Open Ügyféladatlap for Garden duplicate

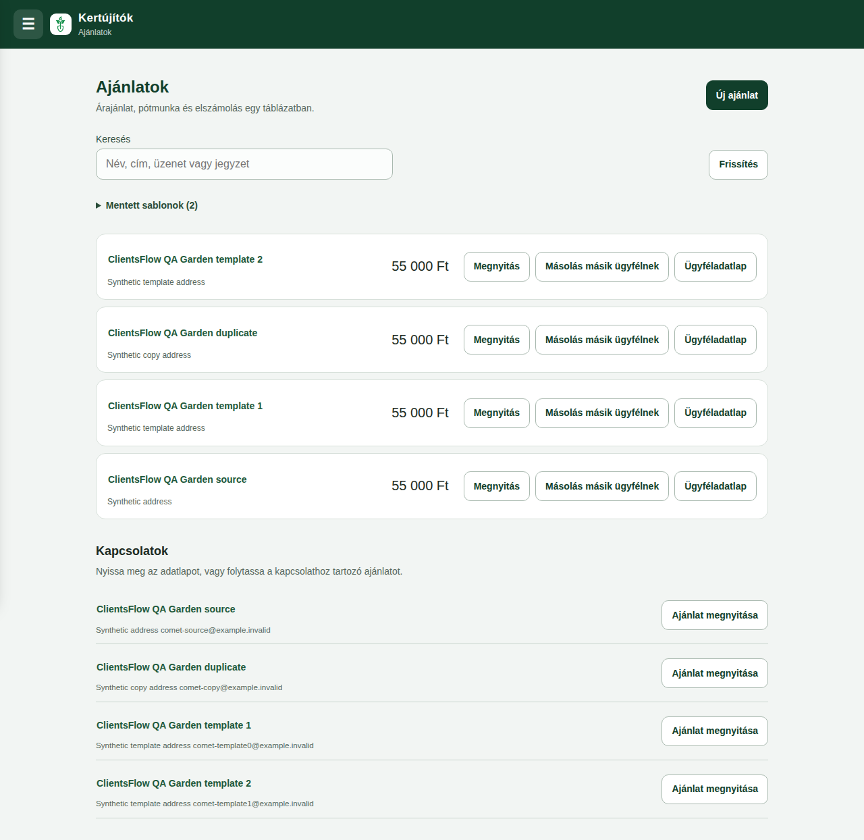(715, 340)
